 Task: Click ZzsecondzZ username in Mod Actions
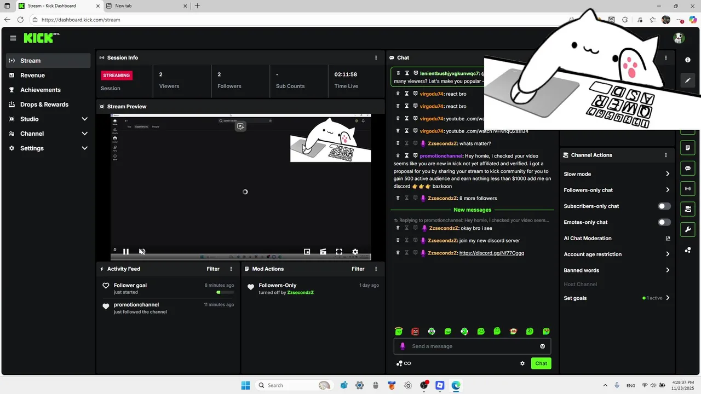coord(301,293)
